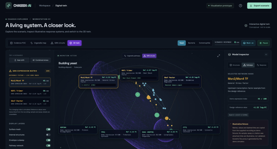This screenshot has width=277, height=149.
Task: Click the GRN expression matrix icon
Action: (x=10, y=71)
